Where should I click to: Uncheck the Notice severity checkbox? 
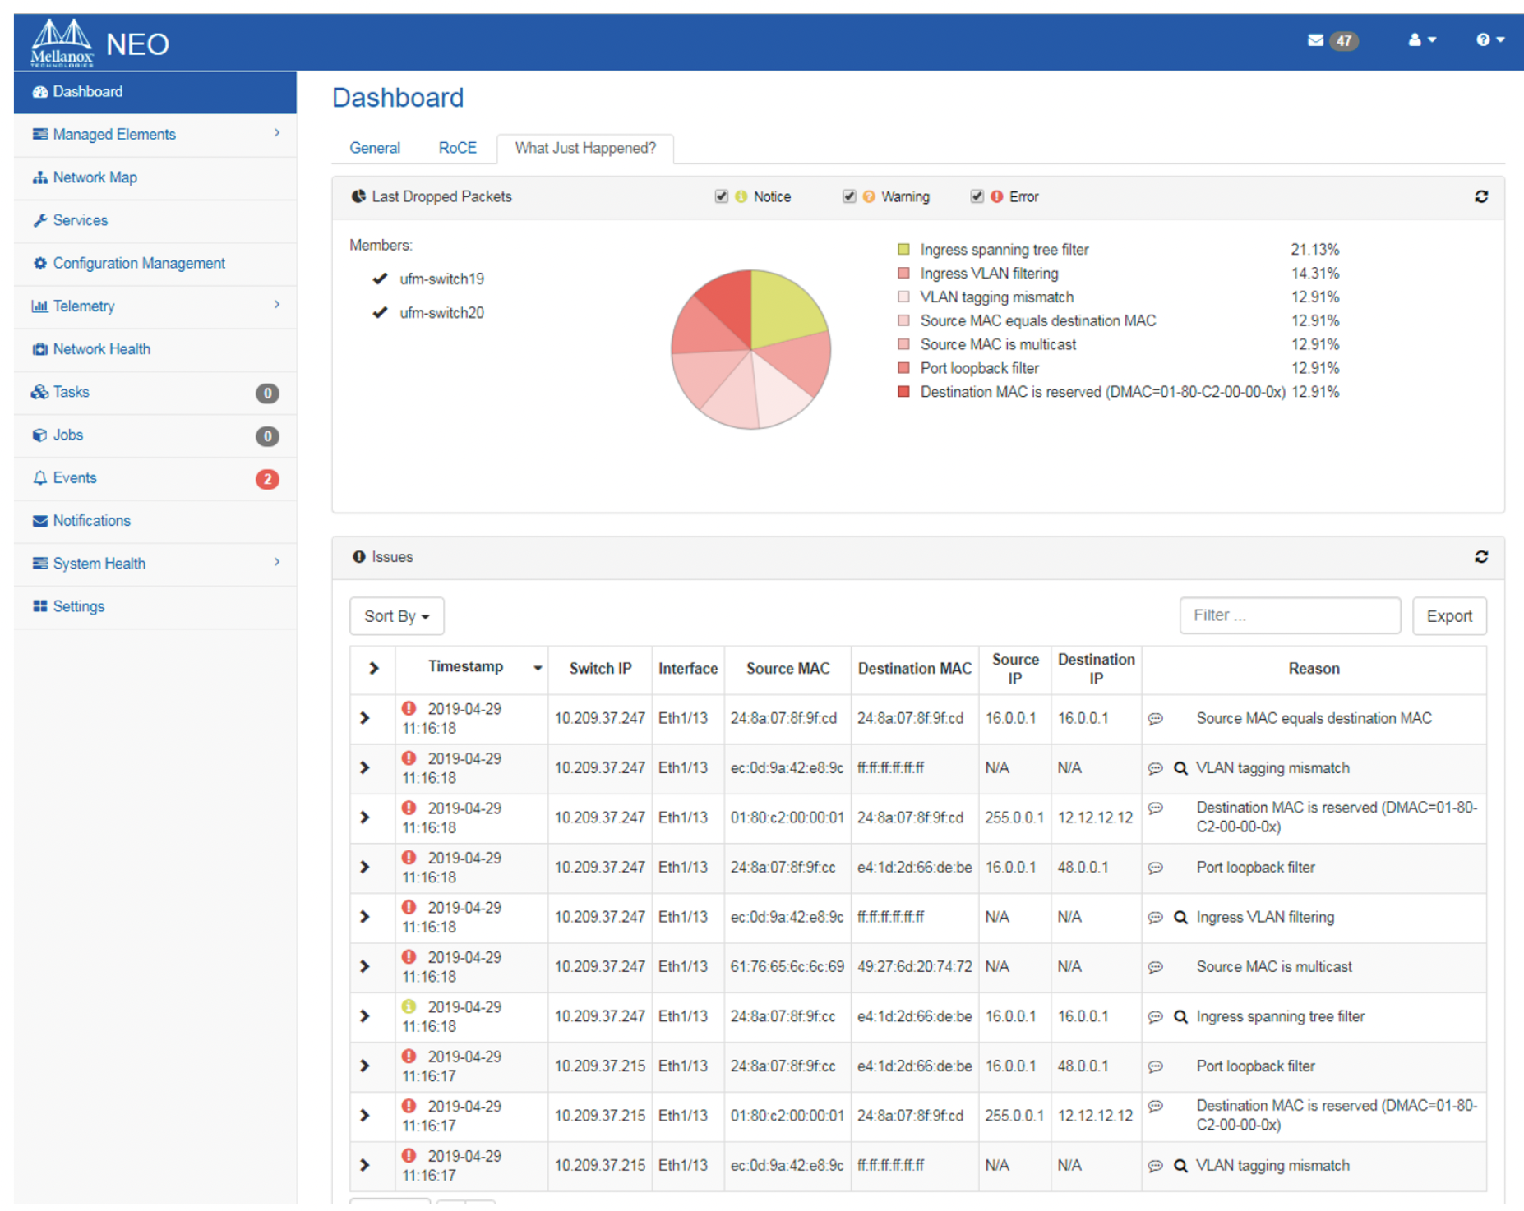tap(722, 197)
